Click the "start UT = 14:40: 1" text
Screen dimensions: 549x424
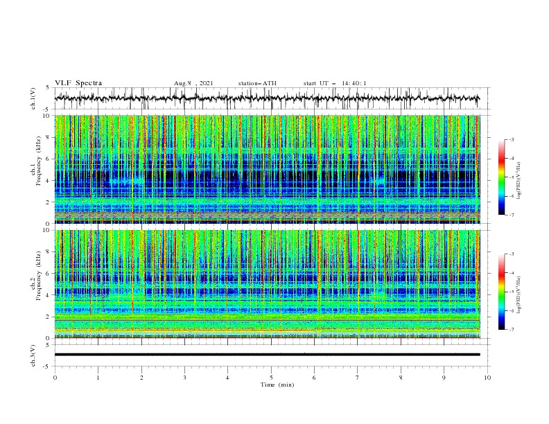point(335,83)
